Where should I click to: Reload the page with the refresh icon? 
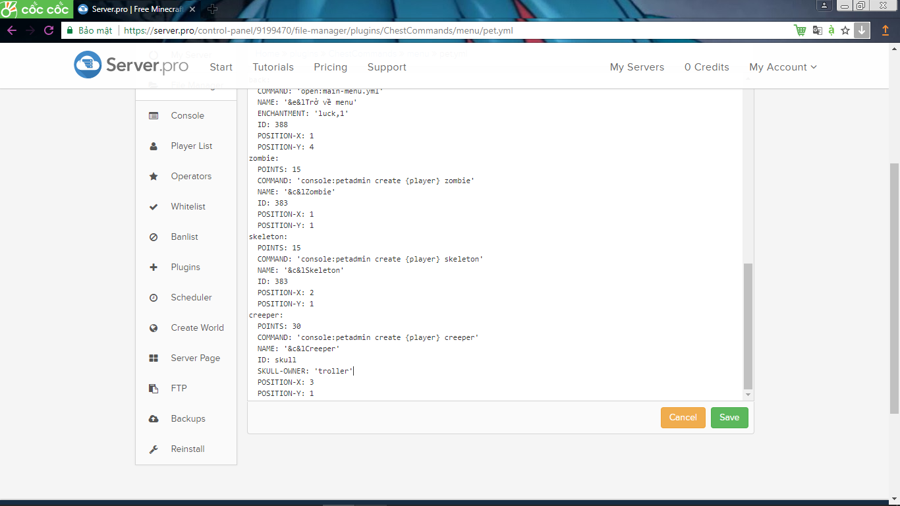point(49,30)
